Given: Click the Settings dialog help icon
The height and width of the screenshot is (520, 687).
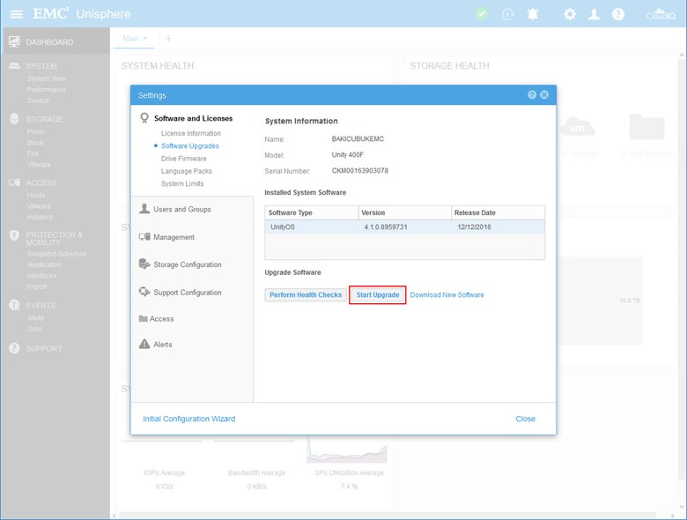Looking at the screenshot, I should 532,94.
